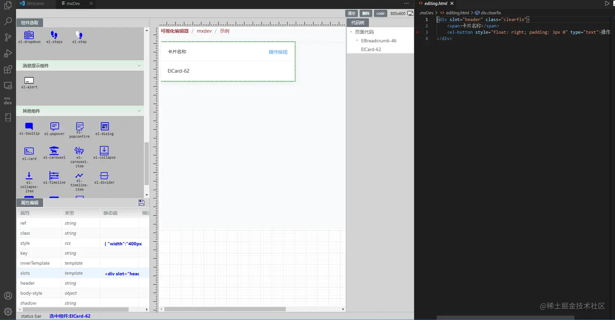
Task: Pick the el-card component icon
Action: click(x=29, y=151)
